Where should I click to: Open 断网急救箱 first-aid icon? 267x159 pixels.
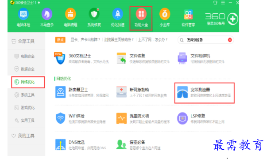[121, 92]
